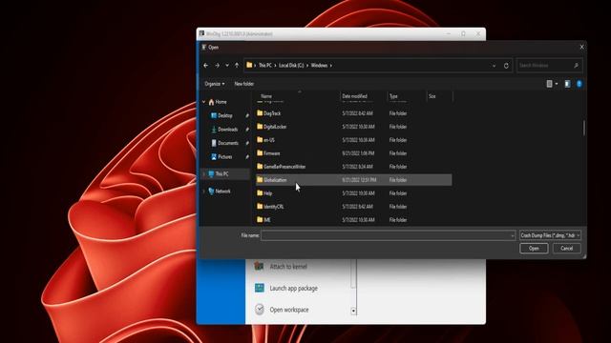Expand the Network tree node
This screenshot has height=343, width=611.
point(203,192)
